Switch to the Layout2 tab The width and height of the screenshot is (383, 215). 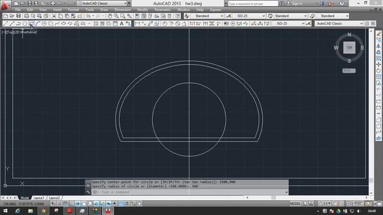(54, 198)
